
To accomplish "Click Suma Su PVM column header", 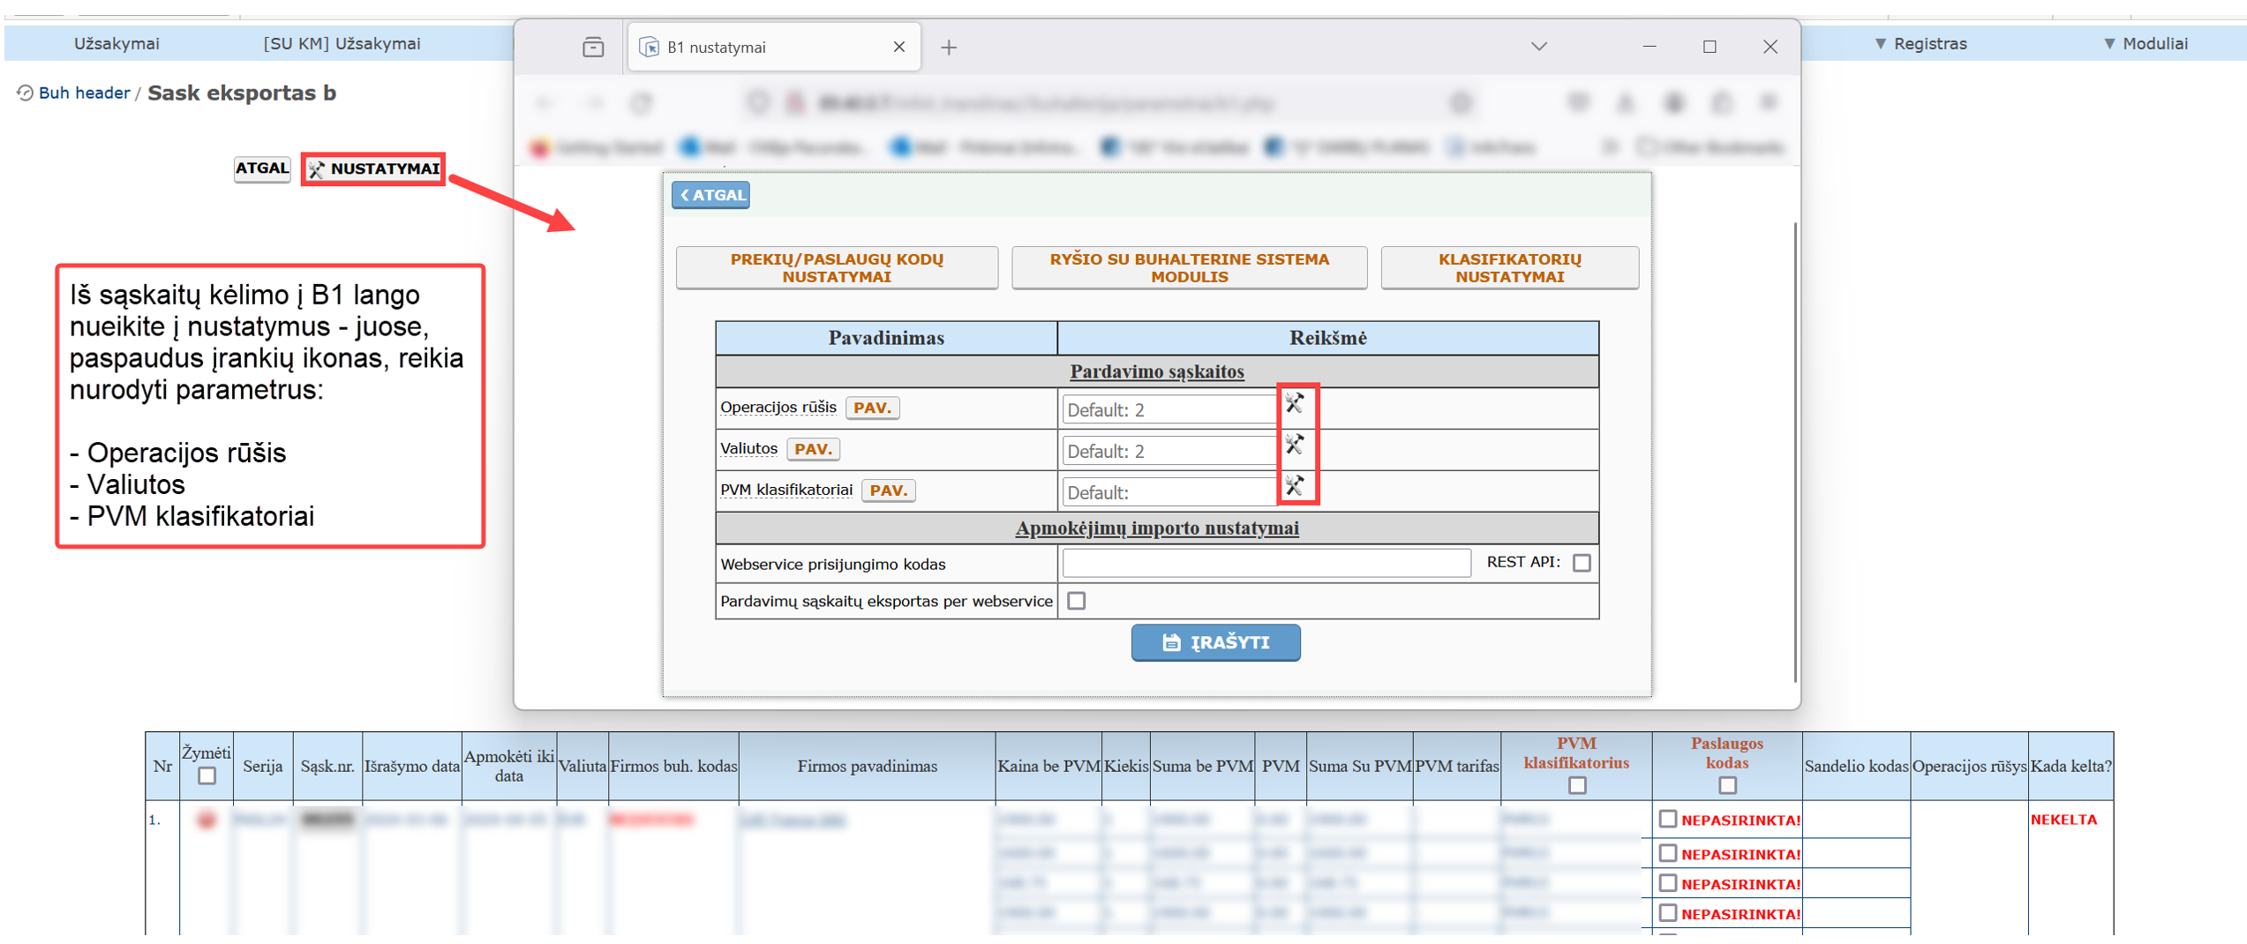I will click(1359, 766).
